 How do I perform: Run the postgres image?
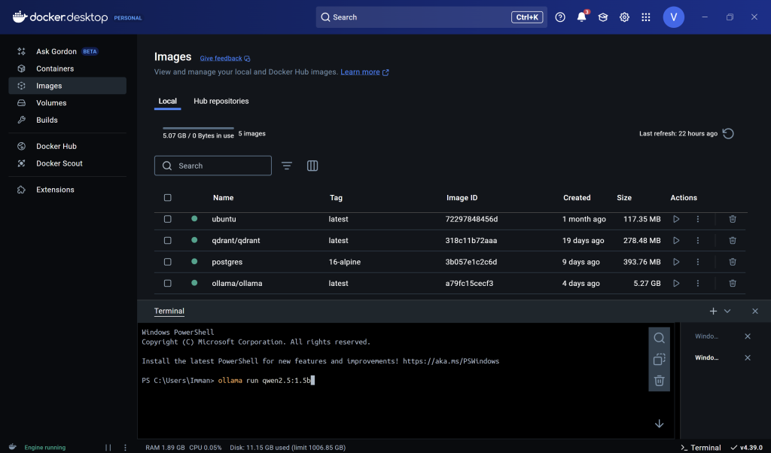(676, 262)
